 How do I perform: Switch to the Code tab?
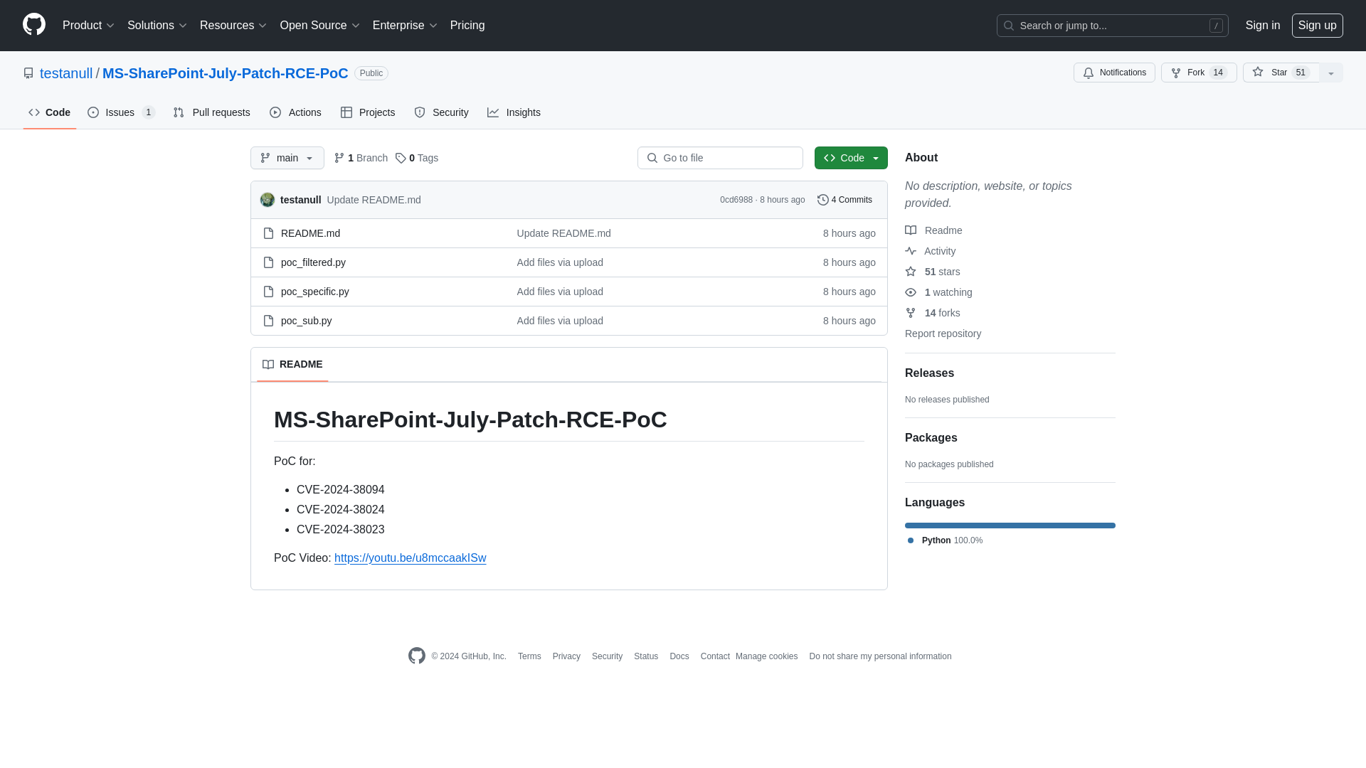50,112
